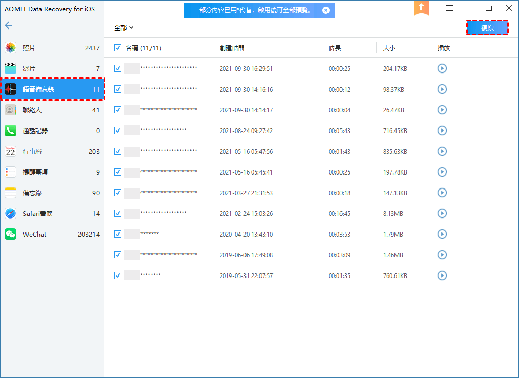Toggle the select-all 名稱 (11/11) checkbox
The image size is (519, 378).
click(118, 48)
